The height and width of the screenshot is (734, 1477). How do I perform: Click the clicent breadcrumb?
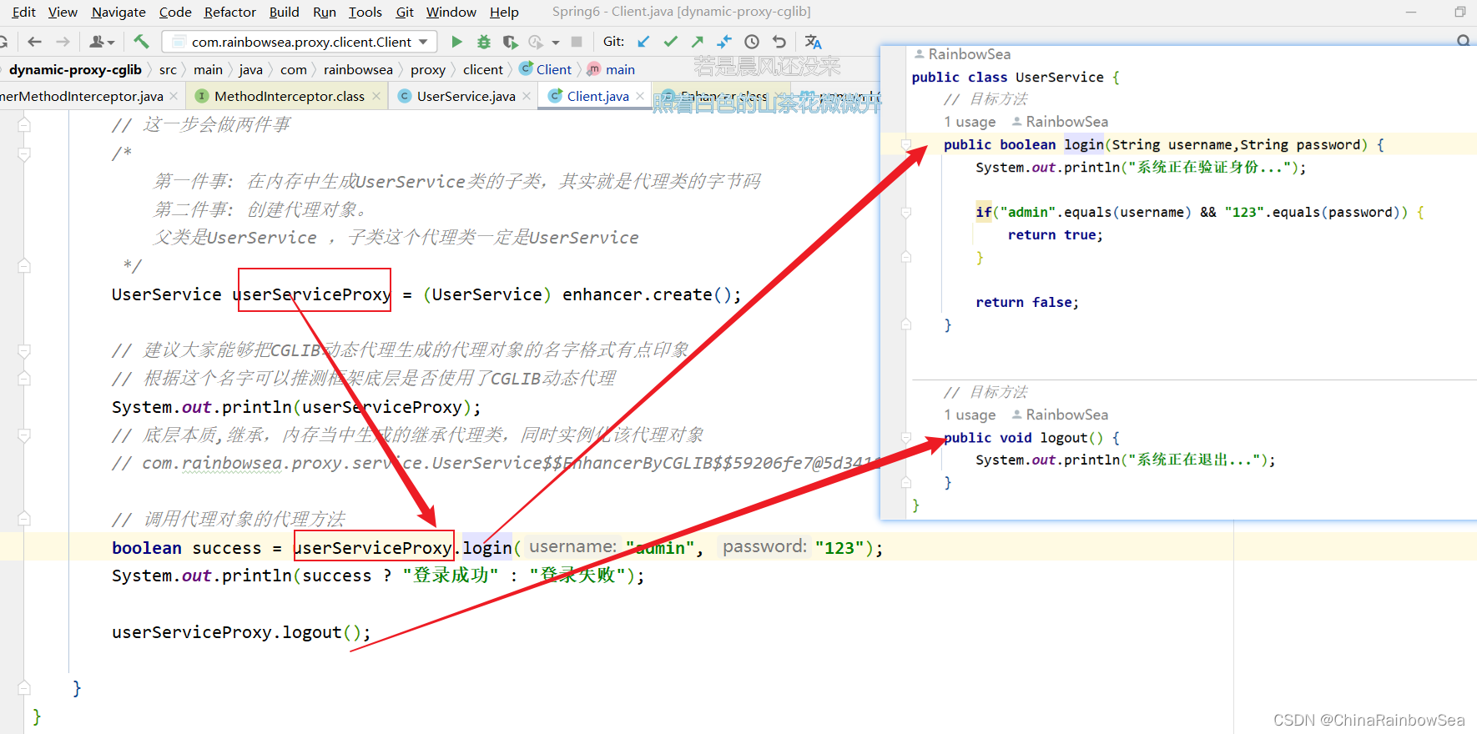pos(483,69)
